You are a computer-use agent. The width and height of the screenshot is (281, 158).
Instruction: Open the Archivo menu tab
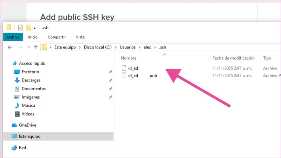13,37
